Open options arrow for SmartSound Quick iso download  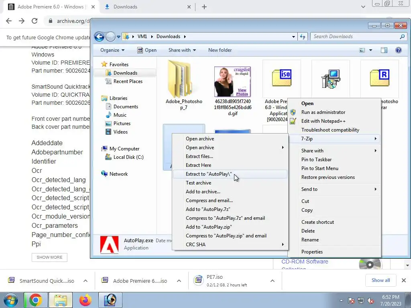pyautogui.click(x=85, y=281)
